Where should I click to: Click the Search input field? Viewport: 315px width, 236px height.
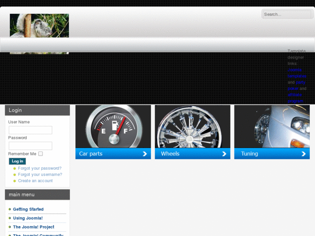287,14
